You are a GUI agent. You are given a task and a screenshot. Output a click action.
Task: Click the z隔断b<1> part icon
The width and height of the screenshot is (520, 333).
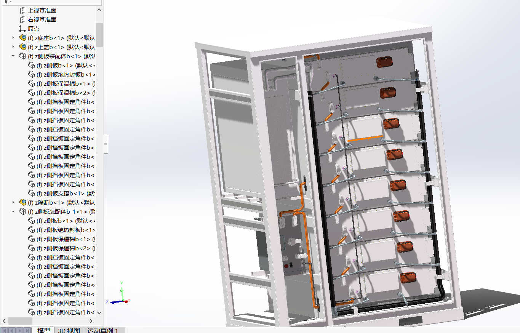(22, 202)
